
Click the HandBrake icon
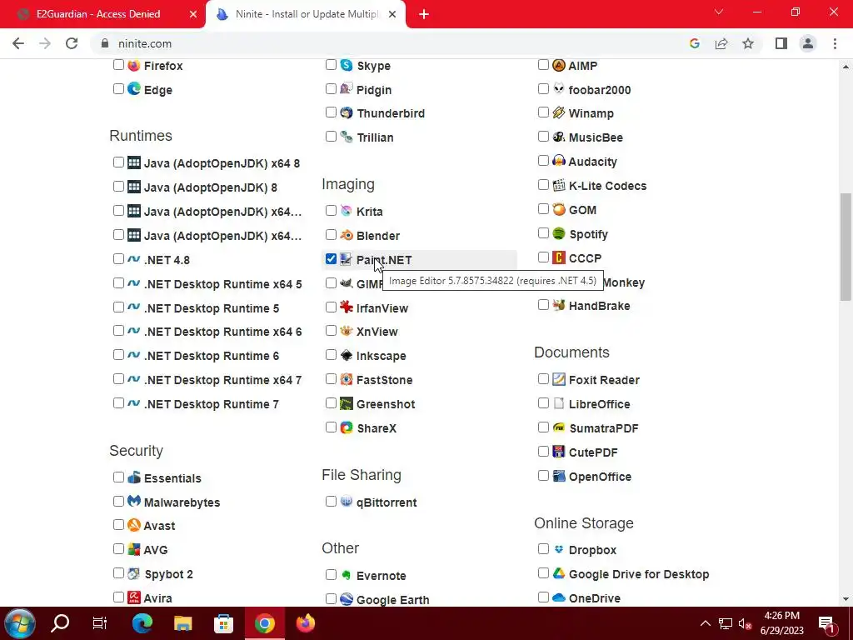559,305
